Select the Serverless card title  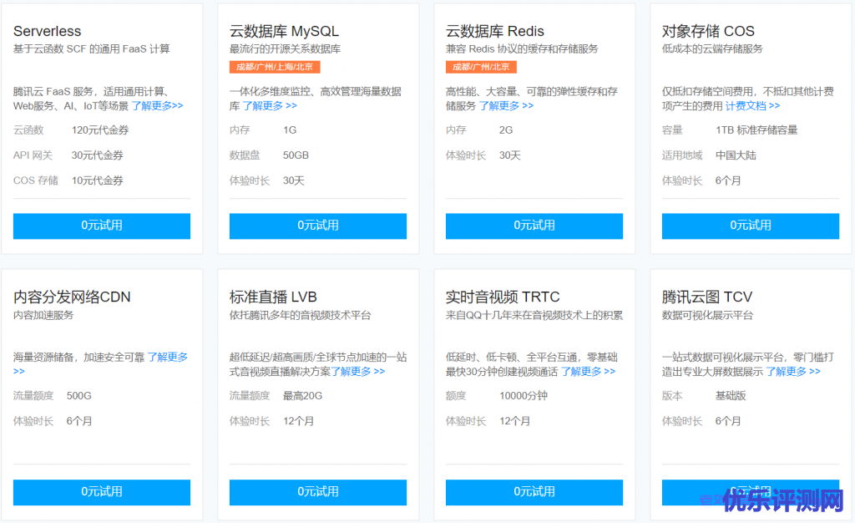(48, 31)
